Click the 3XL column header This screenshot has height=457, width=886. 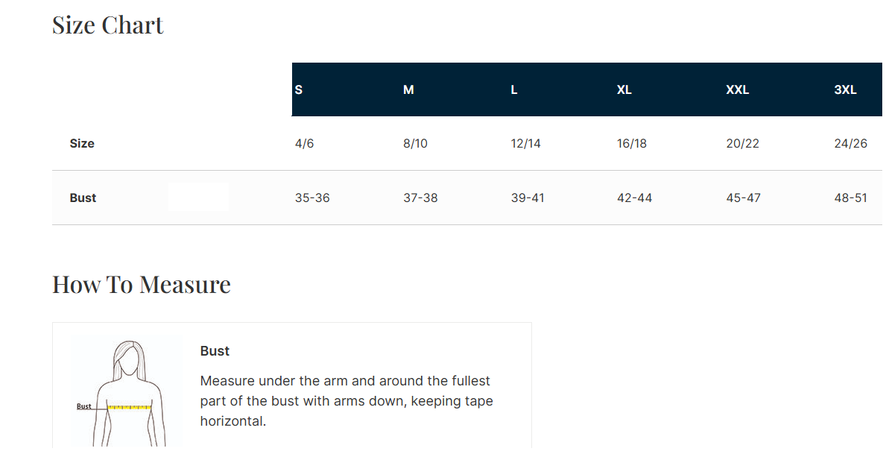[x=846, y=89]
